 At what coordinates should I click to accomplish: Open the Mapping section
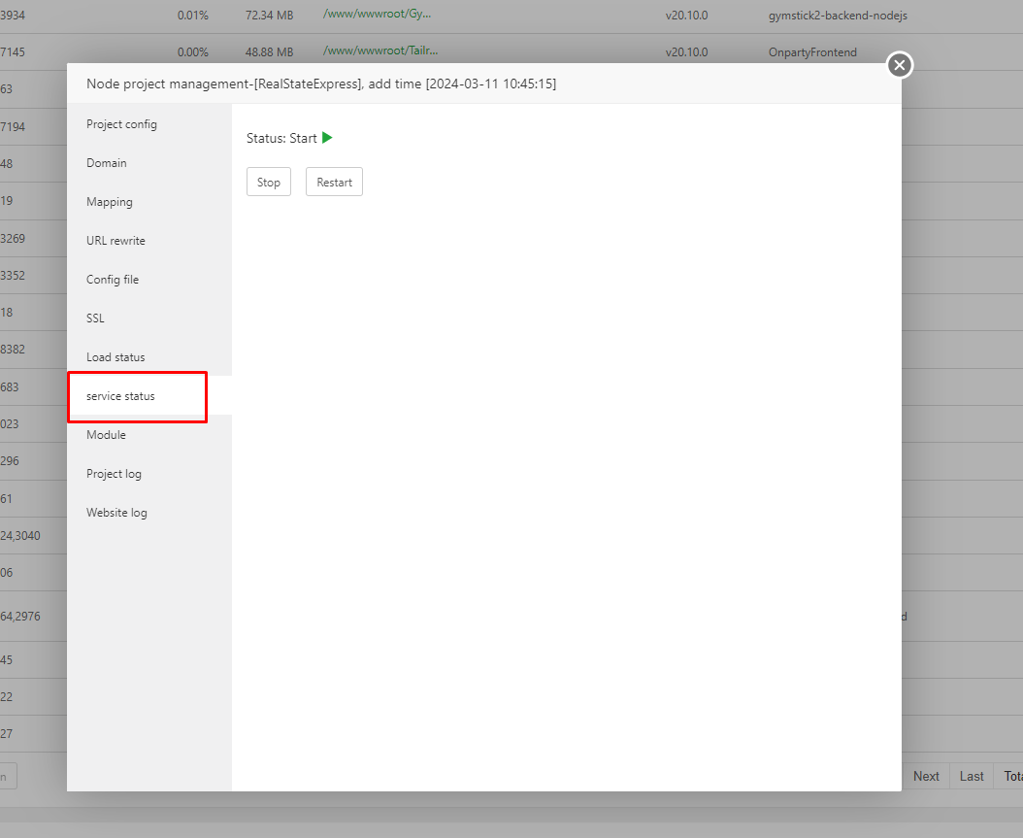148,202
